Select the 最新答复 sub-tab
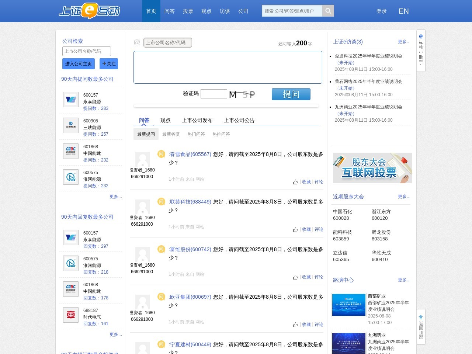 [171, 134]
